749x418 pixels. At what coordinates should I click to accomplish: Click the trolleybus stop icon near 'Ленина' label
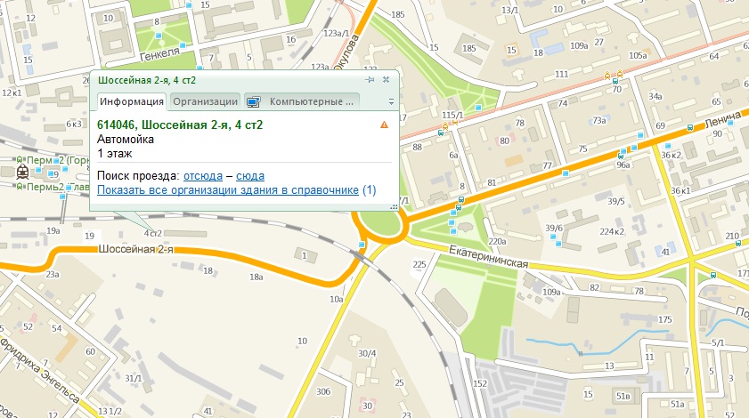coord(689,128)
